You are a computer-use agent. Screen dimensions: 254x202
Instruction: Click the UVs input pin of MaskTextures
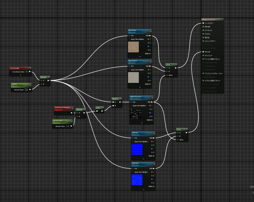point(131,102)
